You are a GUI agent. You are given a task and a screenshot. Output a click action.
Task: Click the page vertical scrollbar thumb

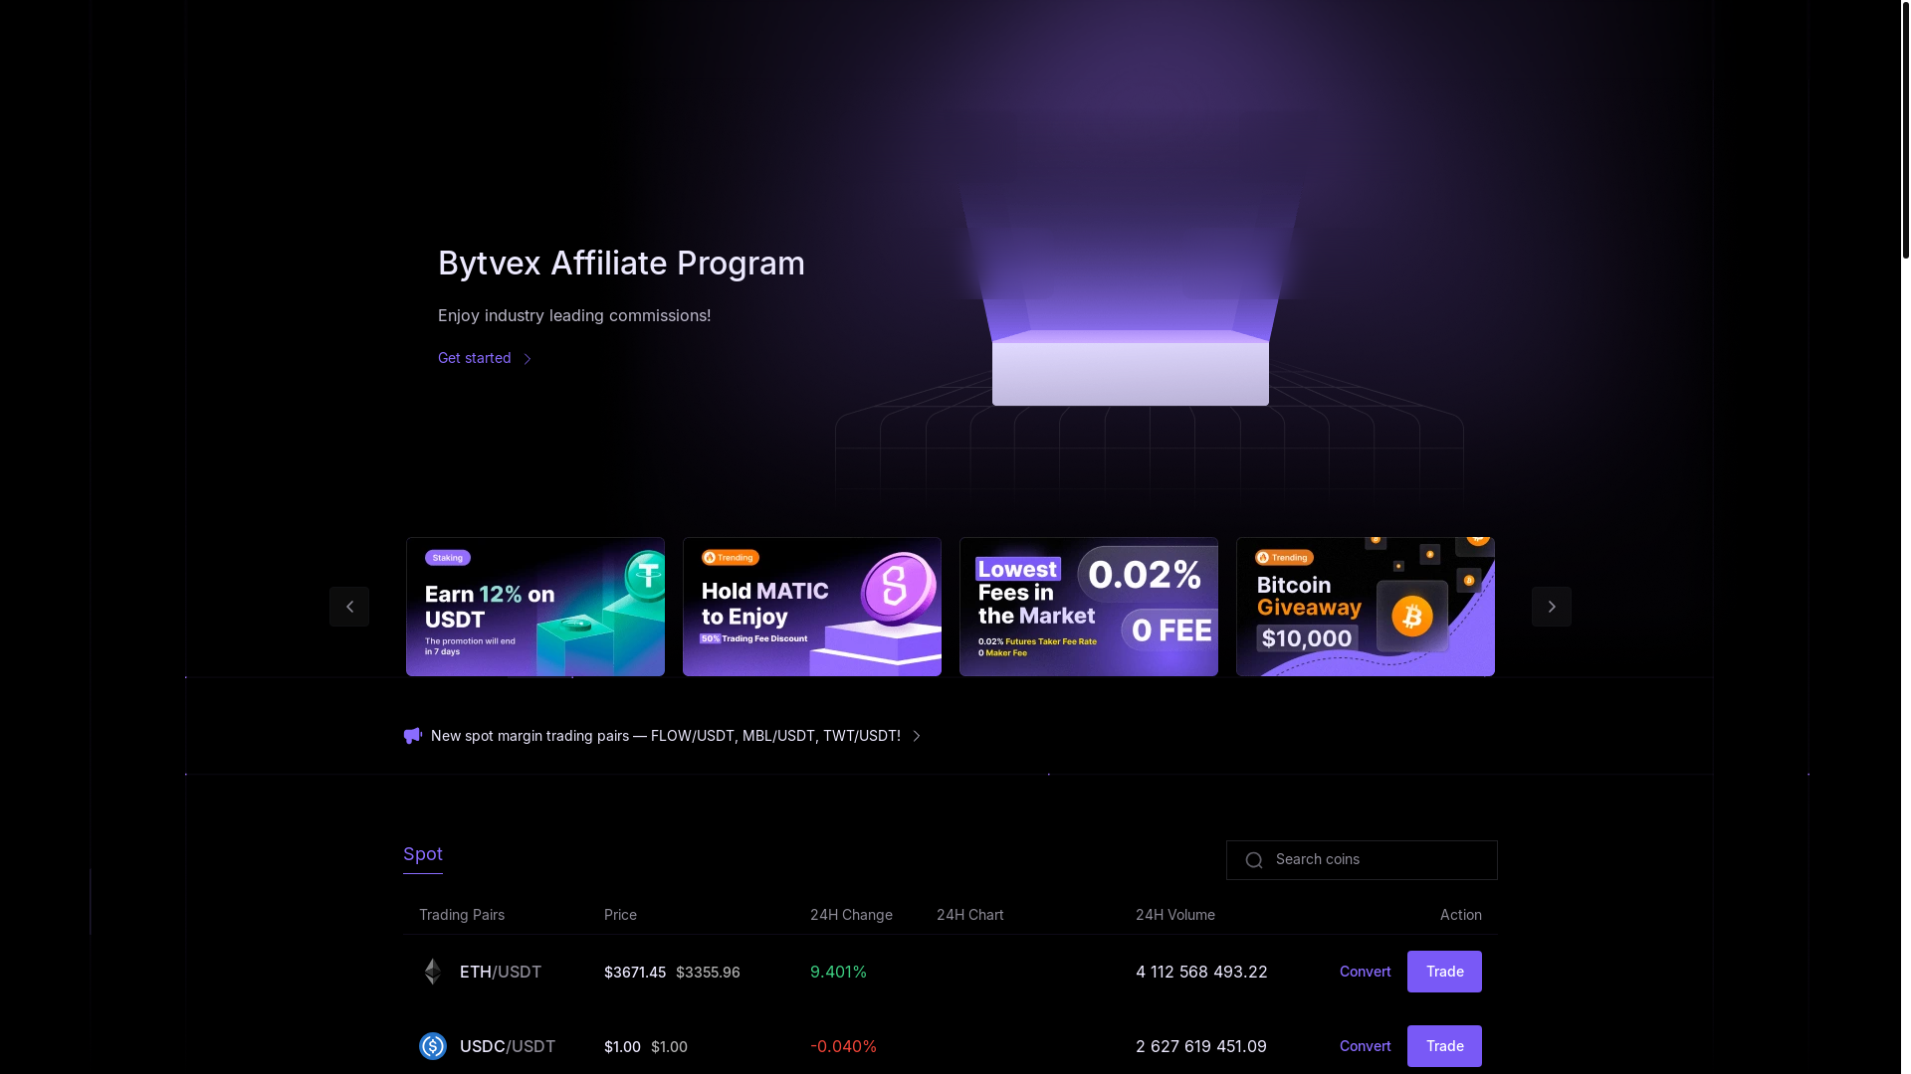(x=1905, y=129)
